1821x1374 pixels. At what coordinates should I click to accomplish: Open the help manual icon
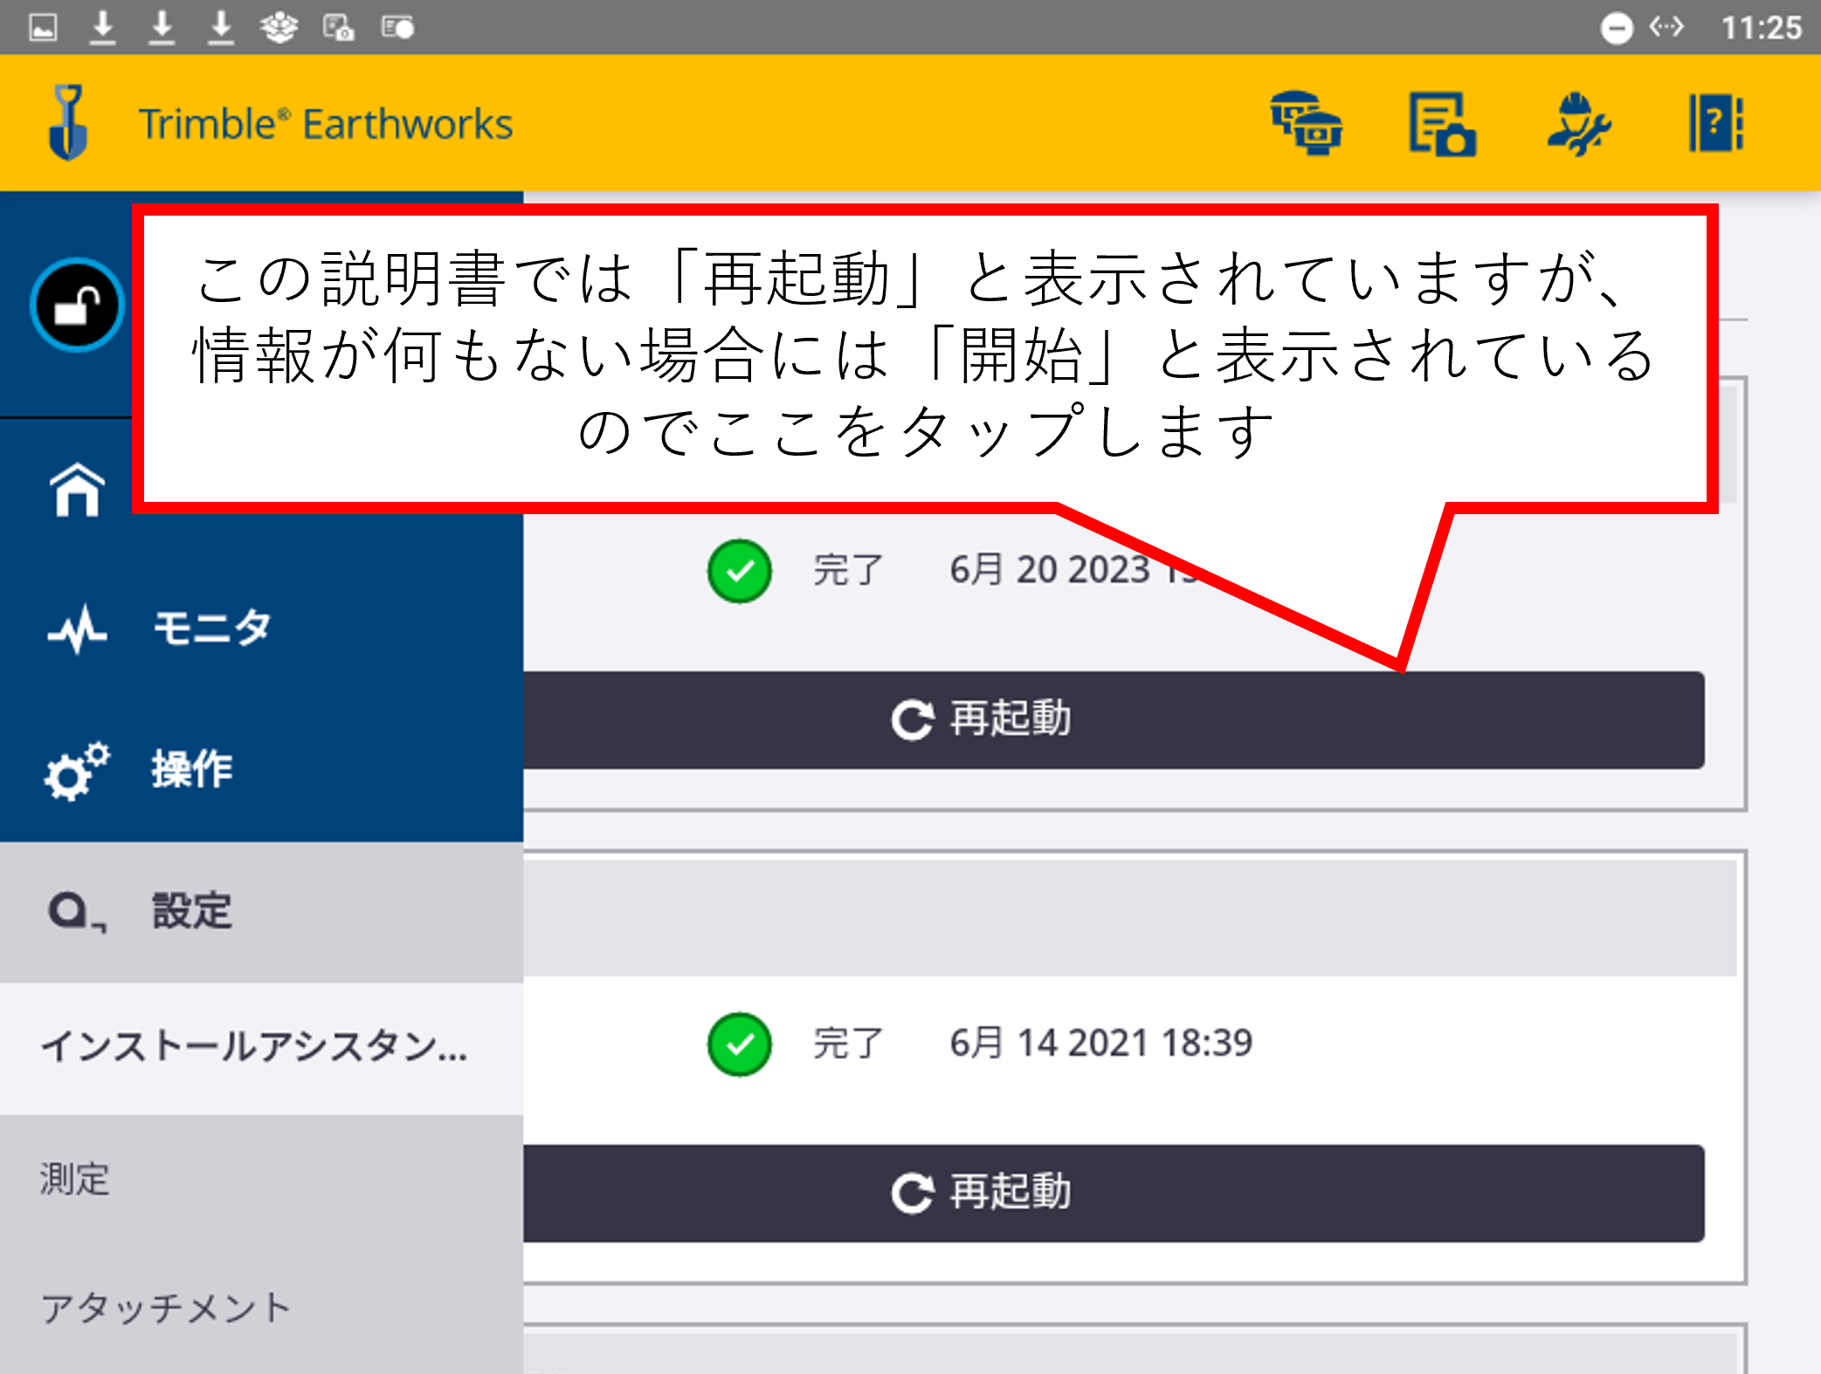(x=1714, y=124)
